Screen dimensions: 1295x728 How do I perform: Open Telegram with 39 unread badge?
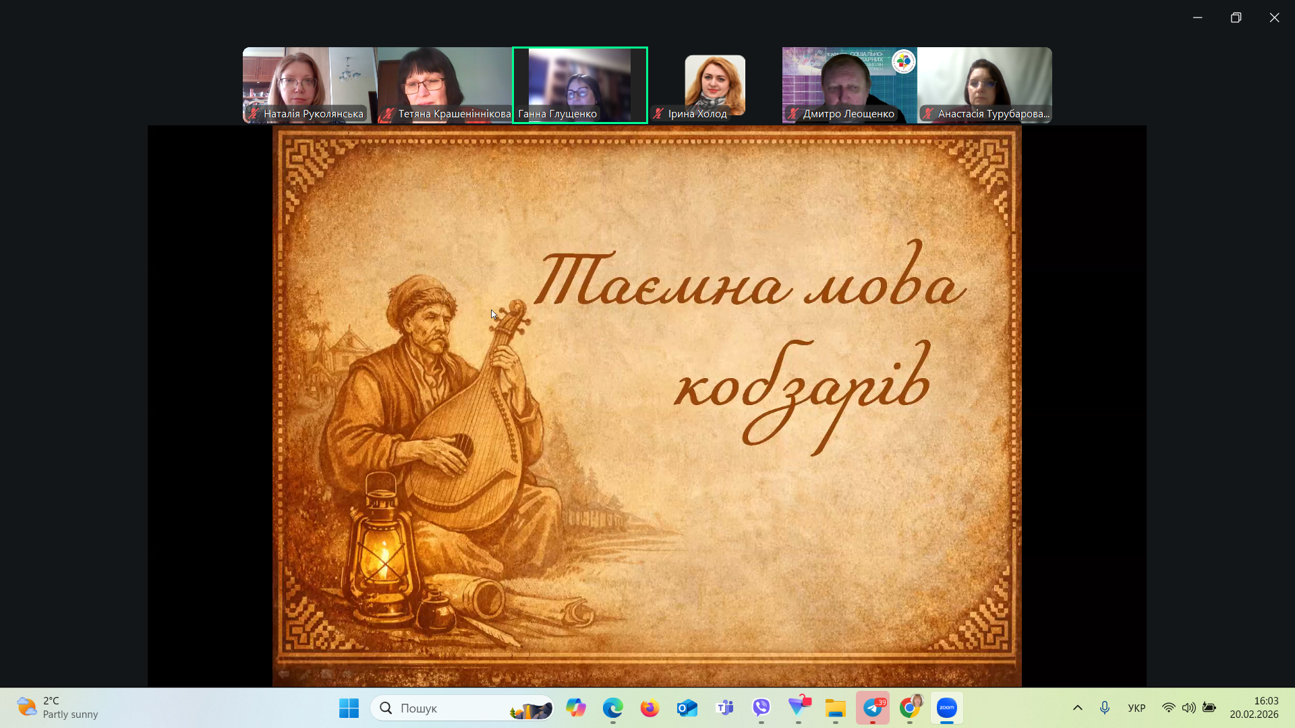click(x=873, y=708)
